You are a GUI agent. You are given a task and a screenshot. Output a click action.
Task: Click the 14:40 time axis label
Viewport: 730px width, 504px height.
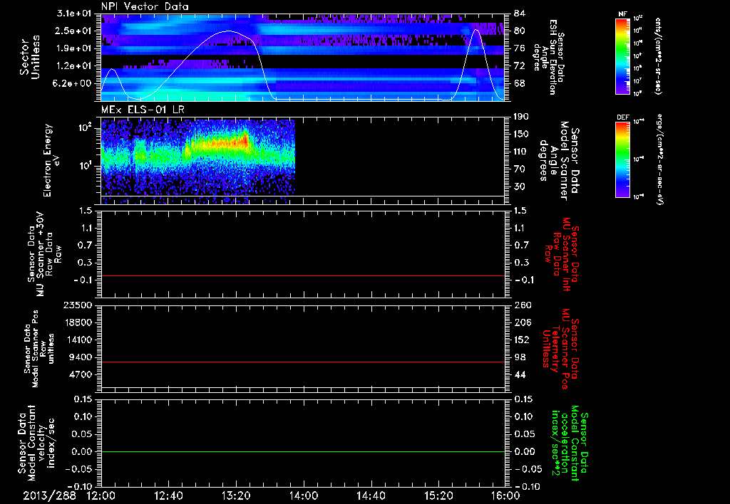(371, 495)
